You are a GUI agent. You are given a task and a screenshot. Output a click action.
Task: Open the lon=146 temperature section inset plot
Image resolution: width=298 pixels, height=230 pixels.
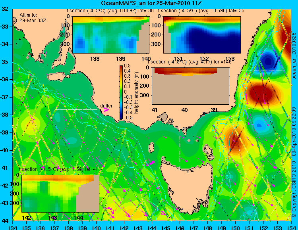point(190,86)
